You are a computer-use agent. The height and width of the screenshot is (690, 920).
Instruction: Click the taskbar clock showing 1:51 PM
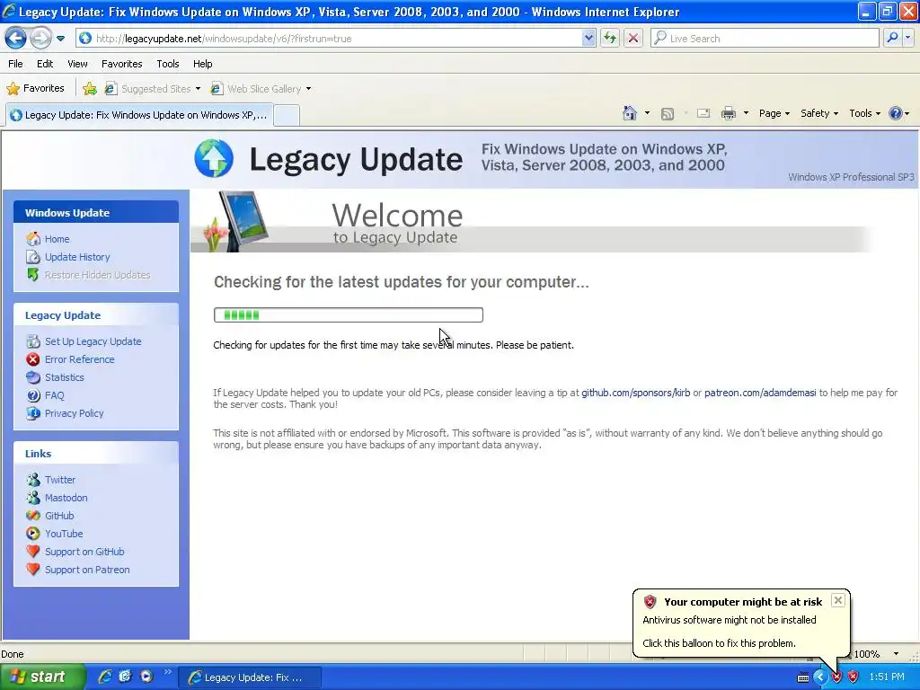[887, 677]
